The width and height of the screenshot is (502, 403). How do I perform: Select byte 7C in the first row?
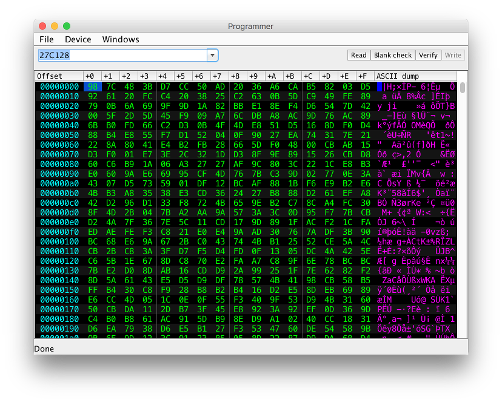tap(110, 87)
